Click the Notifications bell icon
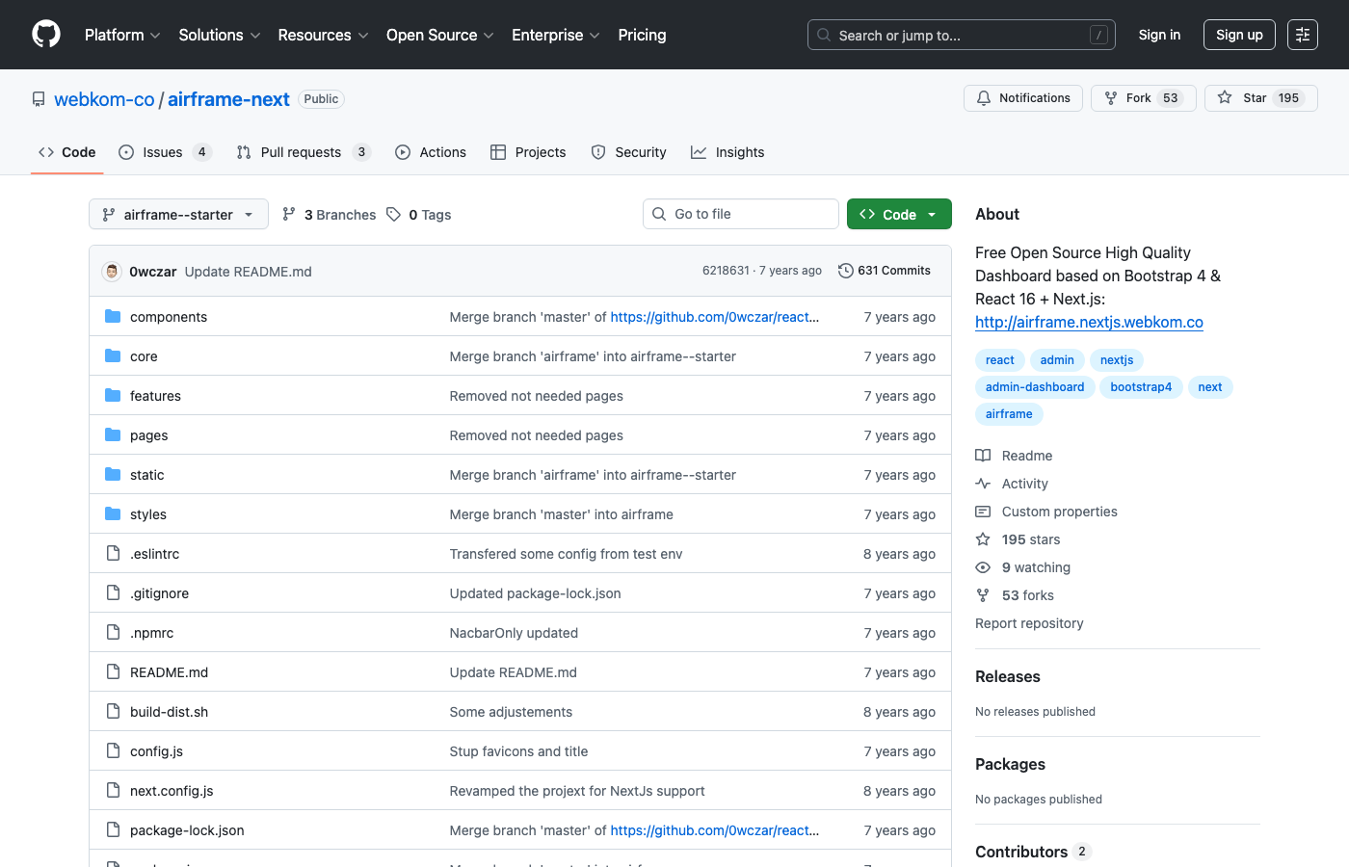The height and width of the screenshot is (867, 1349). tap(983, 97)
